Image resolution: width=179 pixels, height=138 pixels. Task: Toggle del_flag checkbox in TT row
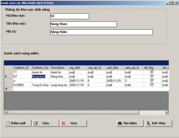click(152, 72)
